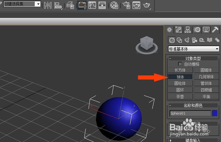Click the 四棱锥 pyramid button
221x142 pixels.
206,90
